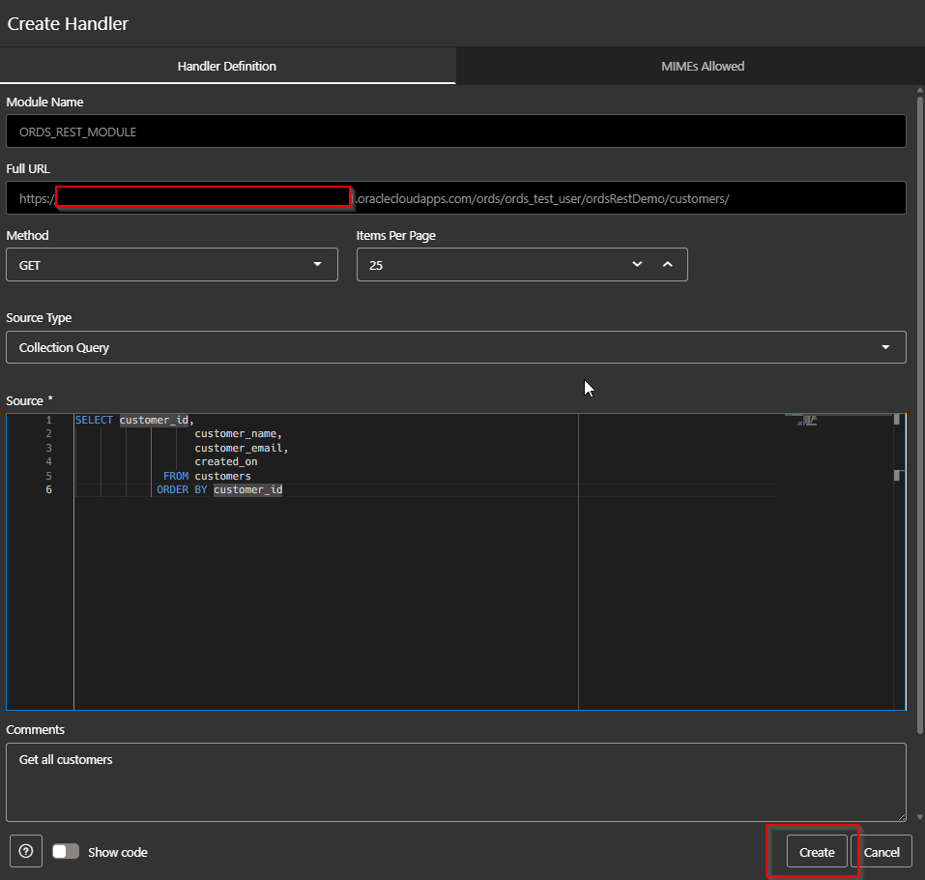Open the Method selection dropdown
This screenshot has height=880, width=925.
pos(172,264)
